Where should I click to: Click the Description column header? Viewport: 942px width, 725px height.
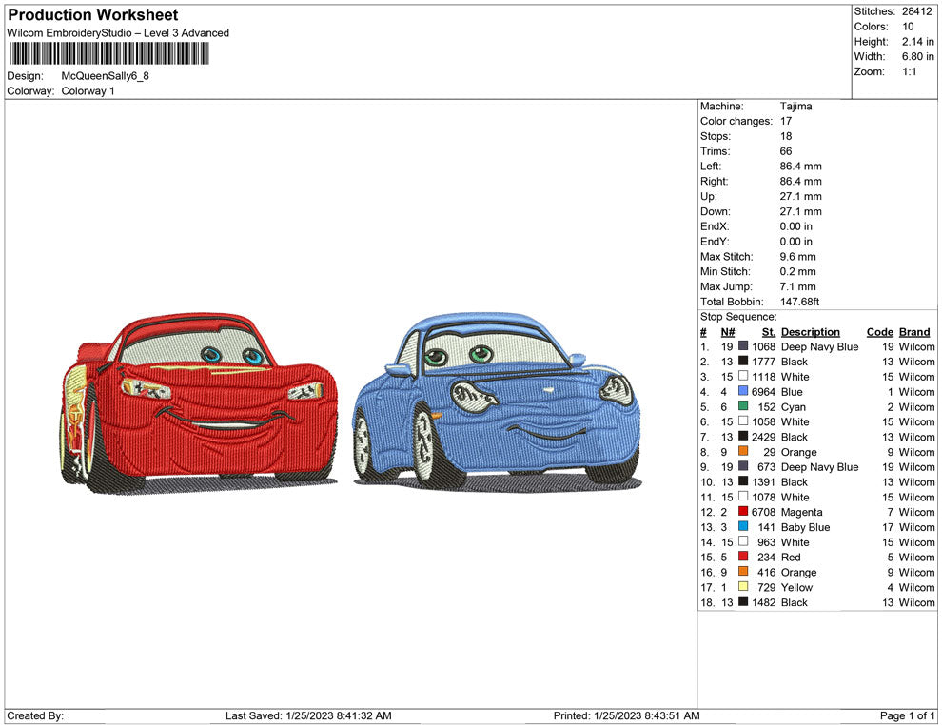(810, 332)
